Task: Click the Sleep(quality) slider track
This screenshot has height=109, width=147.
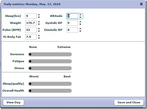Action: coord(50,84)
